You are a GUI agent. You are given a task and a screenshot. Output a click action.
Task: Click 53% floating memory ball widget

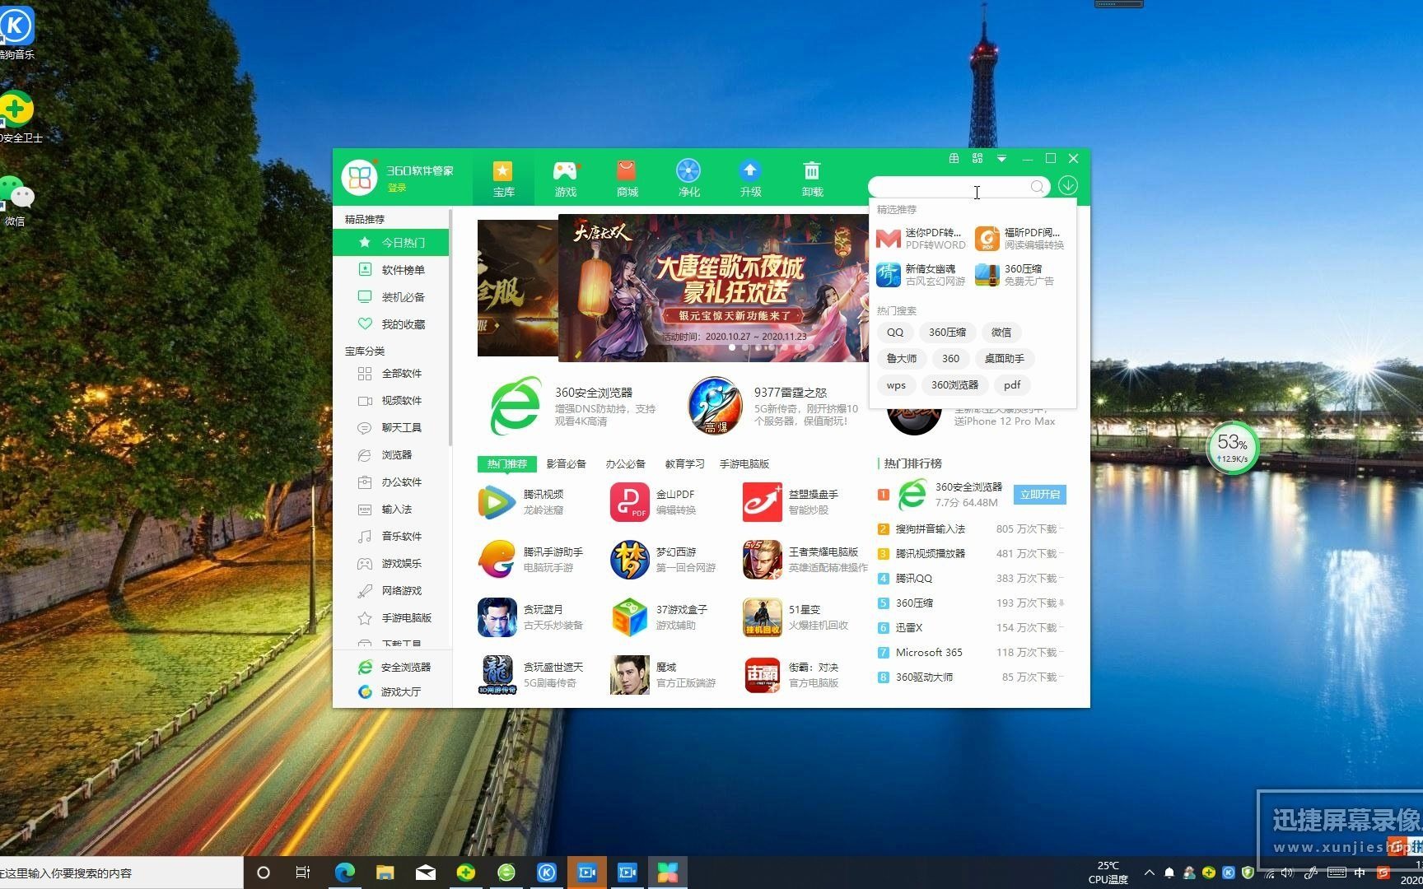(x=1232, y=449)
